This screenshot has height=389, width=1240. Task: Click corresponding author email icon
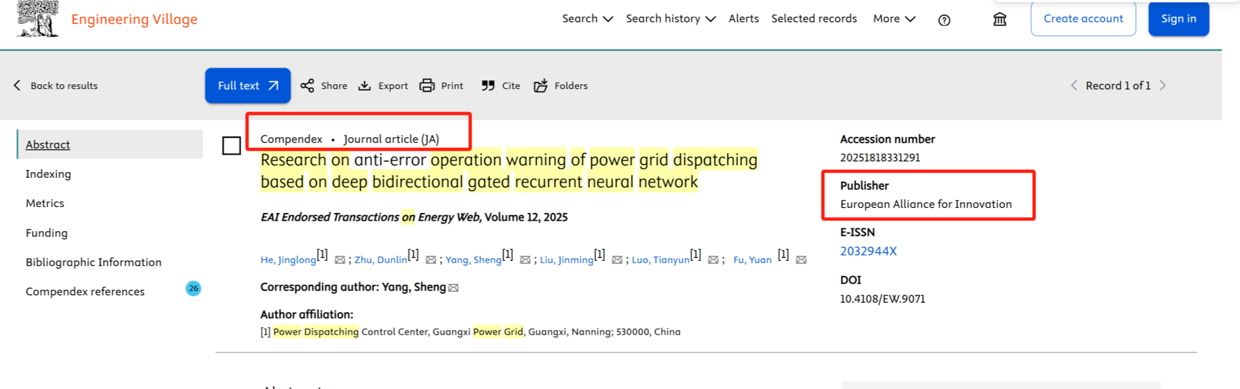pos(454,288)
